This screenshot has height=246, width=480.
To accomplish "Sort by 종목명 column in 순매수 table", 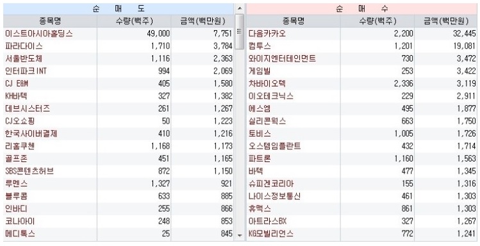I will click(x=294, y=21).
